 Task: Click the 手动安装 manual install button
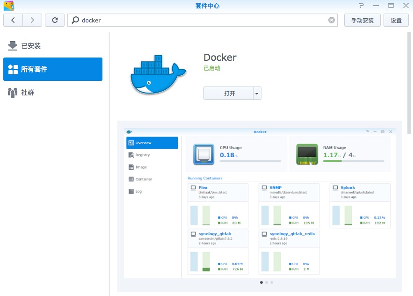pos(362,20)
